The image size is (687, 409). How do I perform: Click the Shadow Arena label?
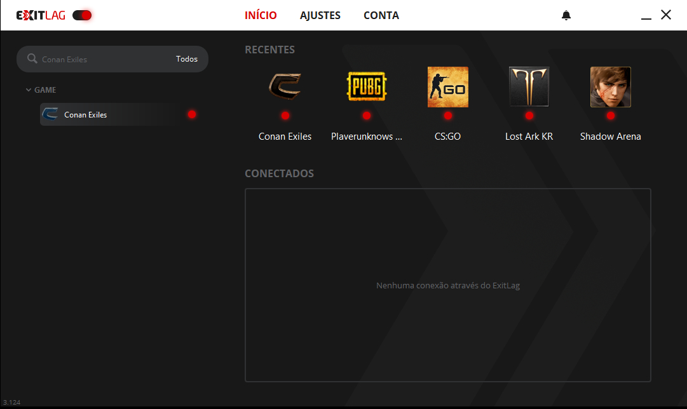click(x=610, y=137)
